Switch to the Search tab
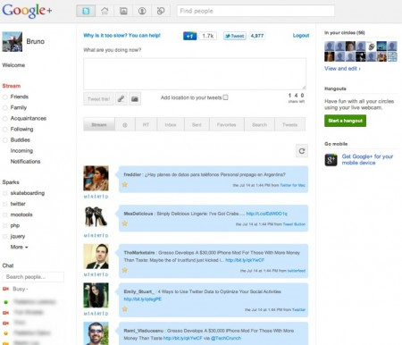402x345 pixels. (259, 124)
